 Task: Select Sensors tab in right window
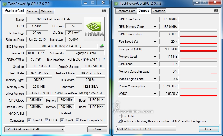(x=144, y=10)
